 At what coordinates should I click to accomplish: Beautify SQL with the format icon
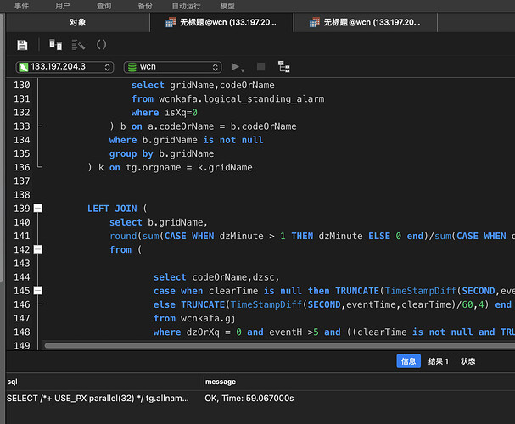(78, 45)
